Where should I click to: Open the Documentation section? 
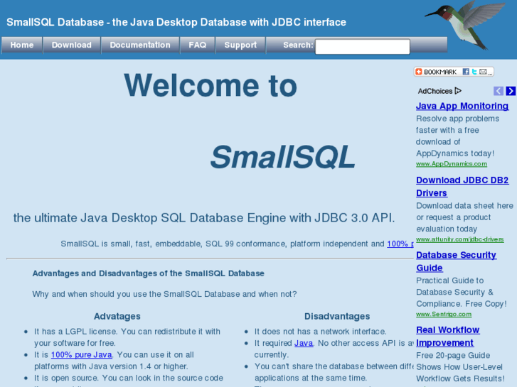140,45
